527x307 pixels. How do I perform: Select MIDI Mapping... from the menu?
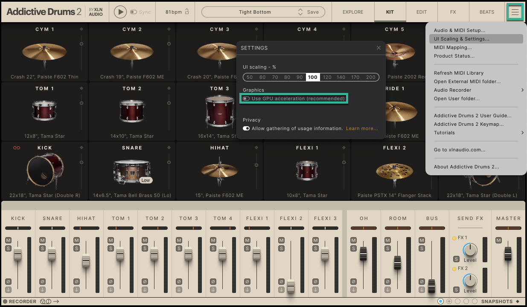[x=453, y=47]
